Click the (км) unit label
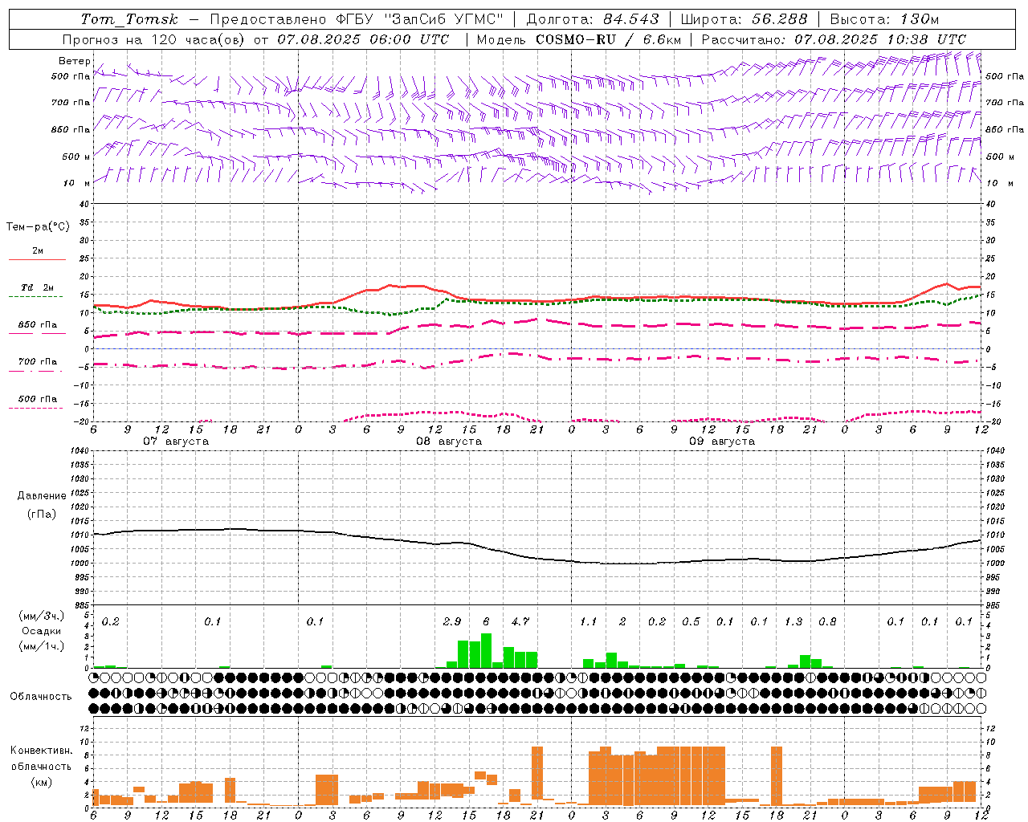 [x=42, y=782]
